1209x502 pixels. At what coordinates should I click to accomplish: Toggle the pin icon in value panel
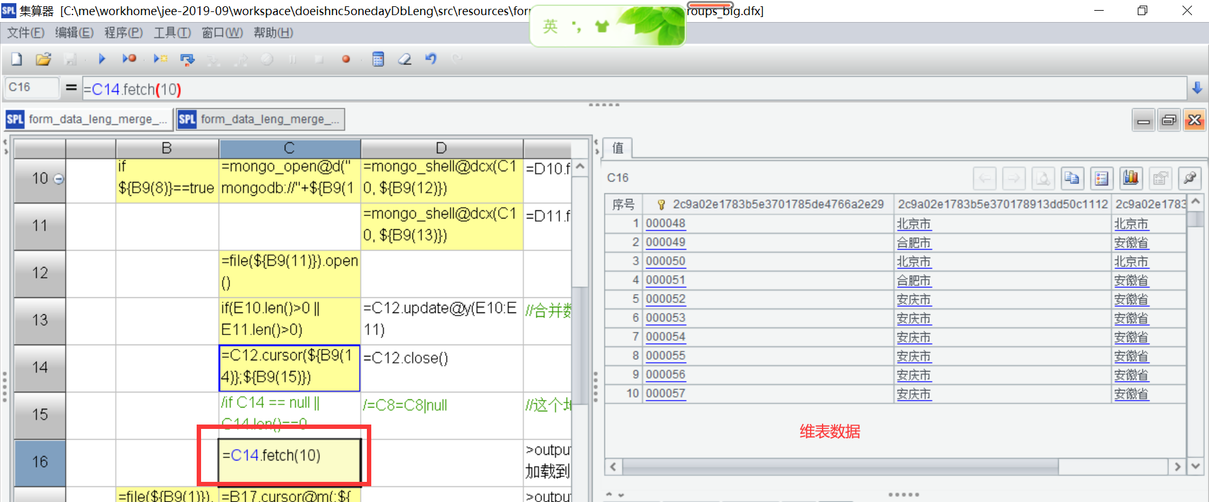[x=1189, y=179]
